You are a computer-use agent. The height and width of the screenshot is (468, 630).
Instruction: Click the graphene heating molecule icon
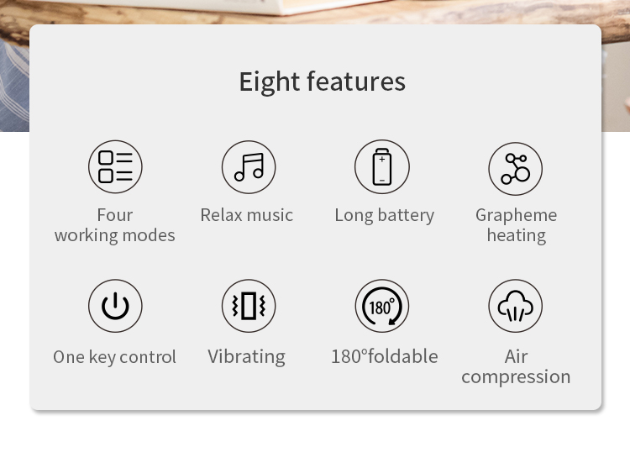[515, 167]
